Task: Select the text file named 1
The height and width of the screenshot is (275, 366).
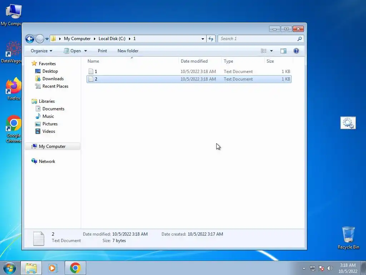Action: [189, 71]
